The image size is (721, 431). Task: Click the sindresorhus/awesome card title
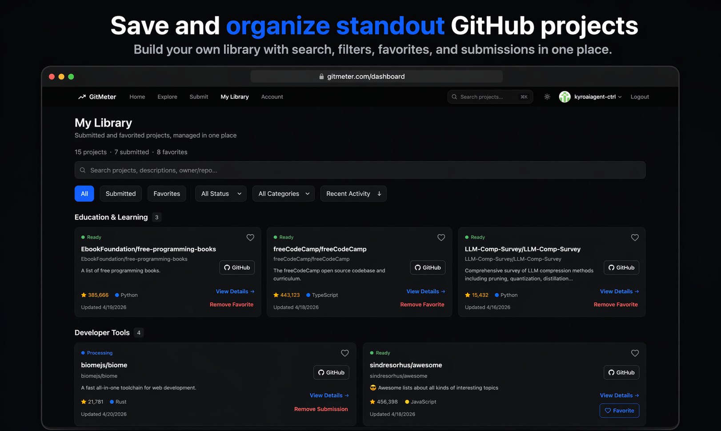point(406,365)
